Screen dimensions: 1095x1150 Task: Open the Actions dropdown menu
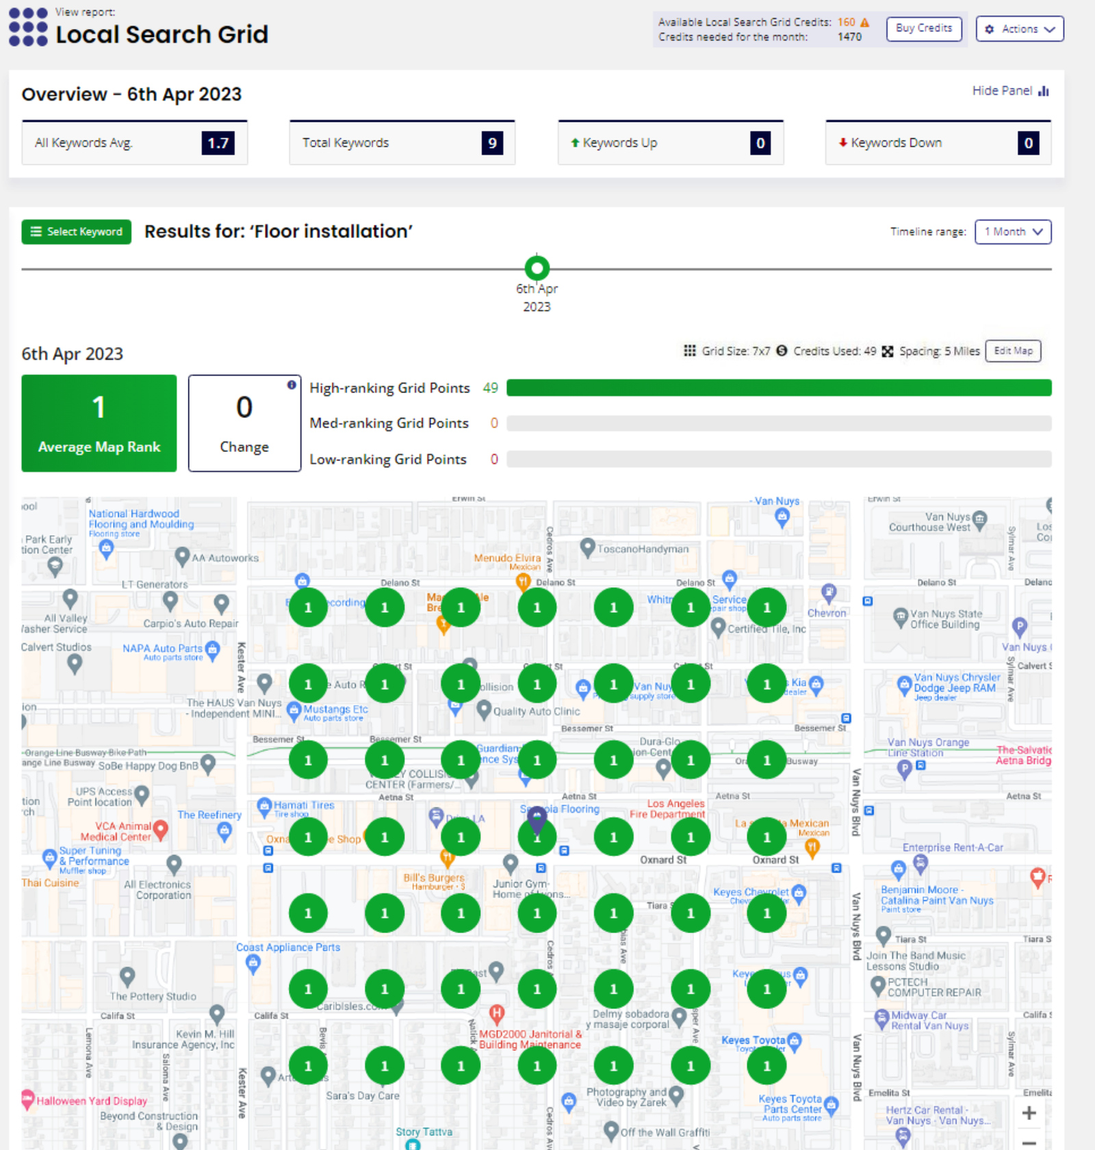[1019, 29]
